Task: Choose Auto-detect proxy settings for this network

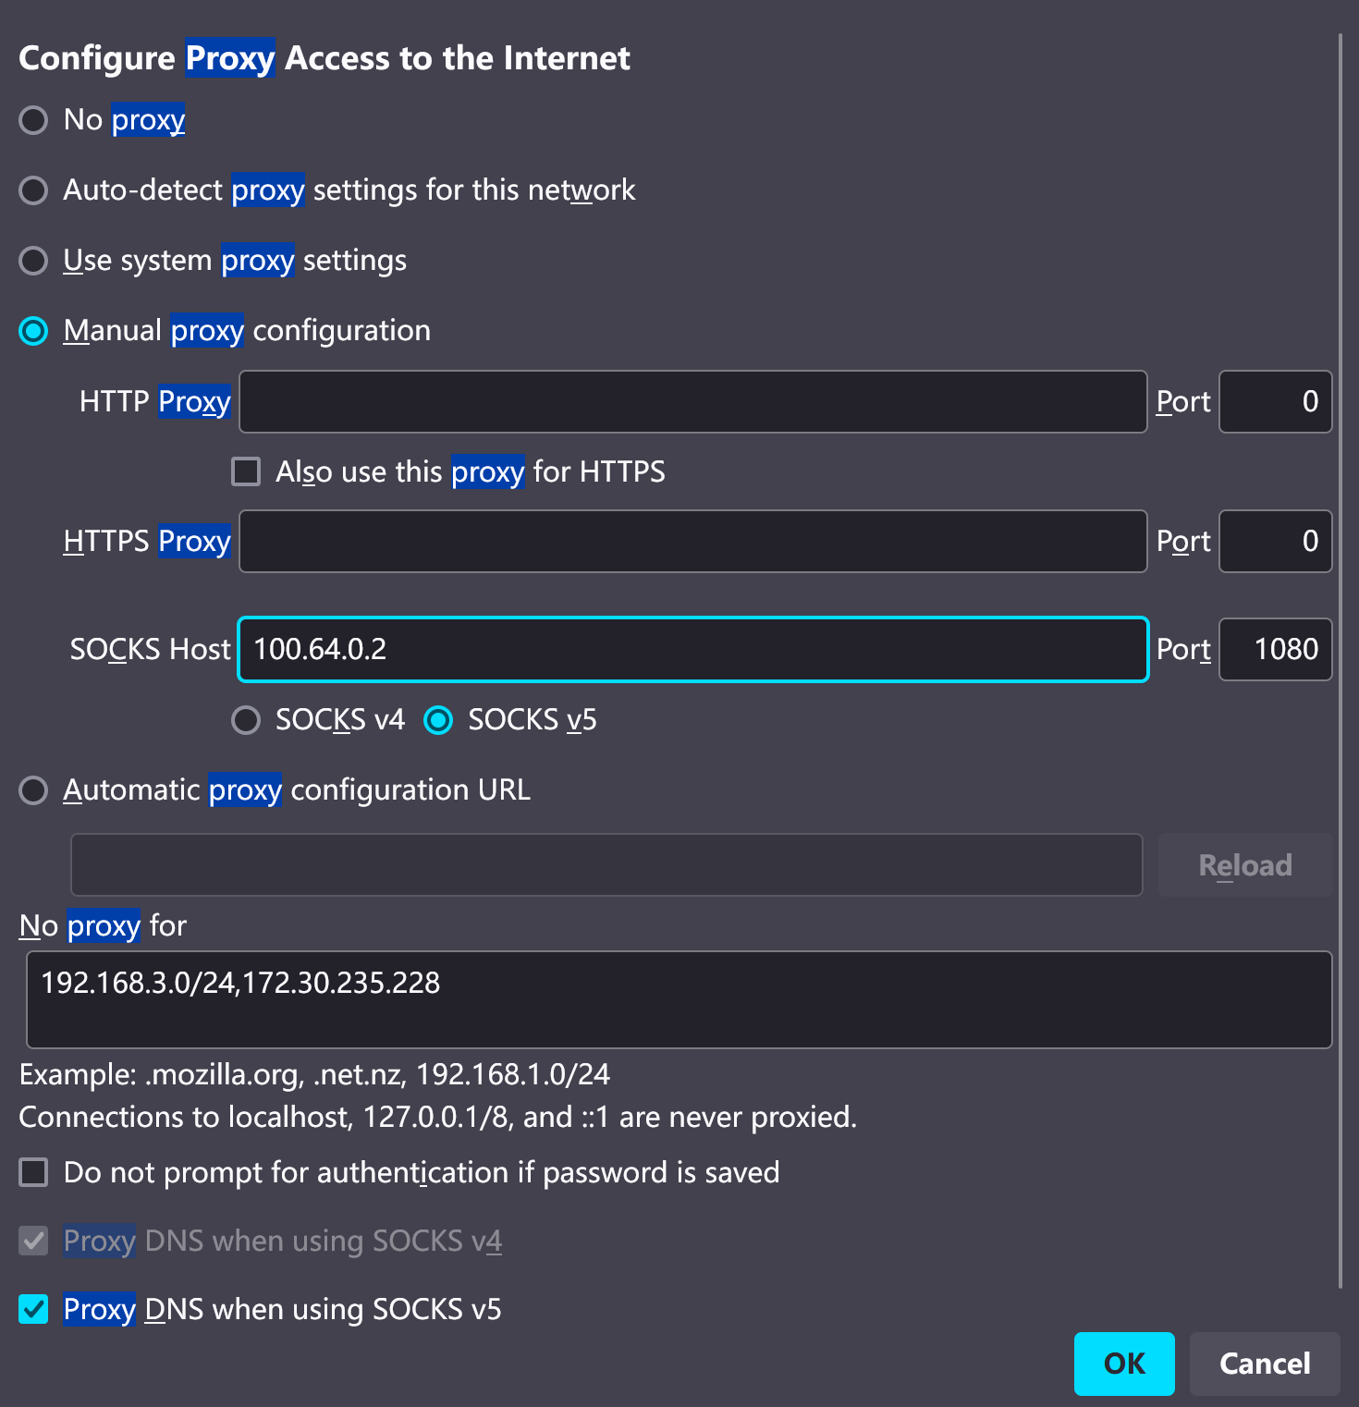Action: pos(34,190)
